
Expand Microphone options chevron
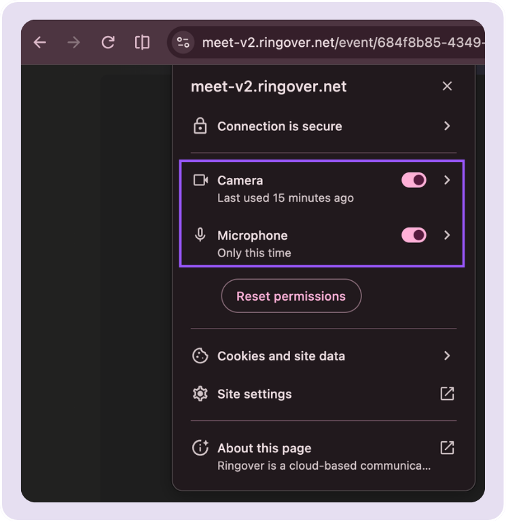pos(447,236)
